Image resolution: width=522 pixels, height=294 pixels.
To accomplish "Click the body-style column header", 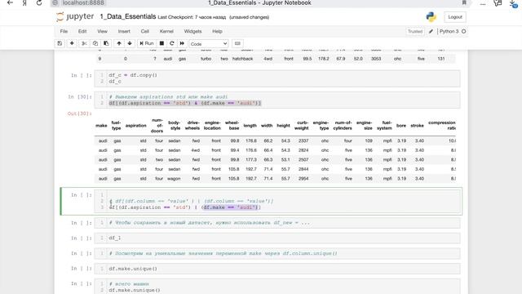I will point(174,126).
